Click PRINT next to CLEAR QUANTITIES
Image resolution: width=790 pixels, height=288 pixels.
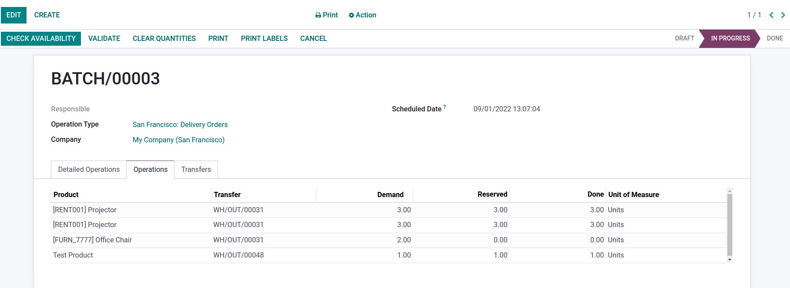[x=218, y=39]
